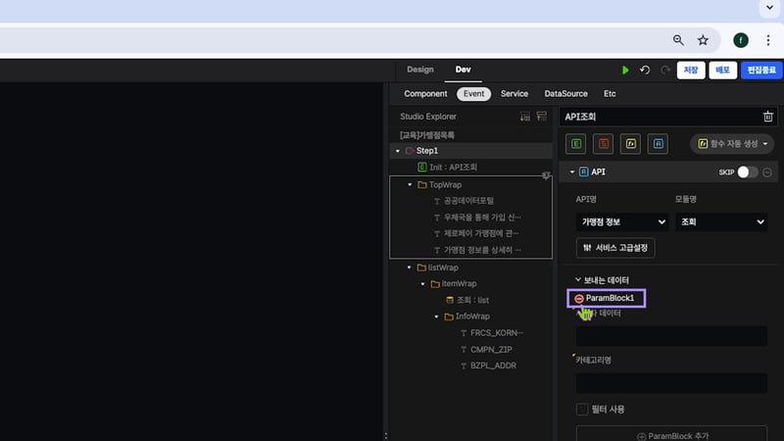Screen dimensions: 784x441
Task: Select the Event tab
Action: [473, 93]
